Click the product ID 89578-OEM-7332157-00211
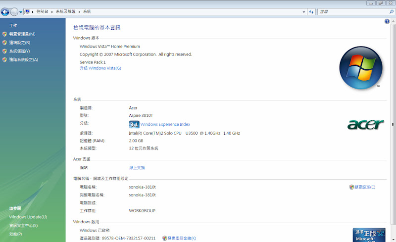 click(129, 238)
